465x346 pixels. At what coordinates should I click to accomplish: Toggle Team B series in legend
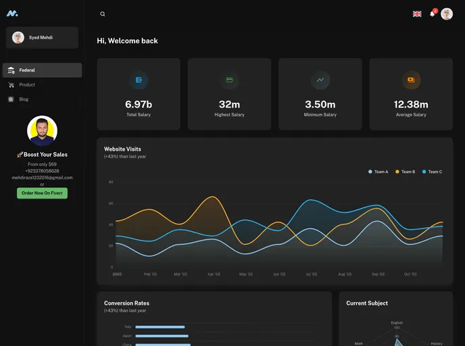406,172
